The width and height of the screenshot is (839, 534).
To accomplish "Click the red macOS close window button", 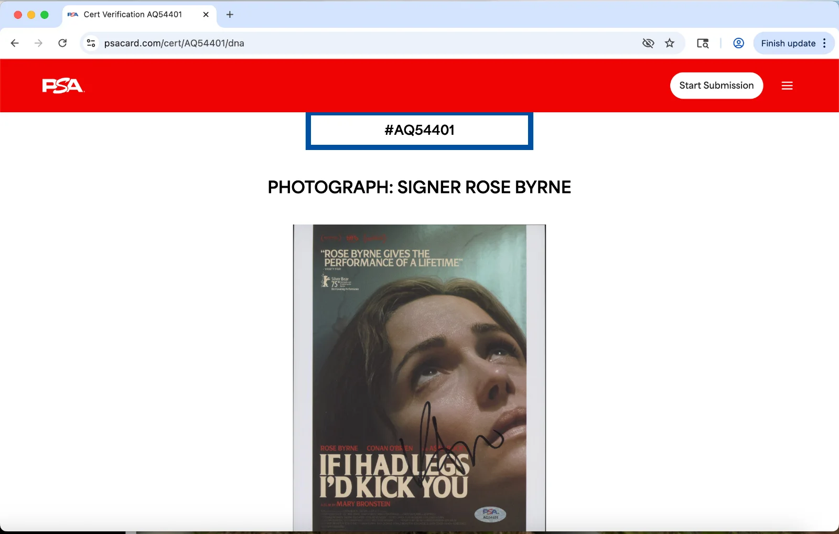I will point(18,15).
